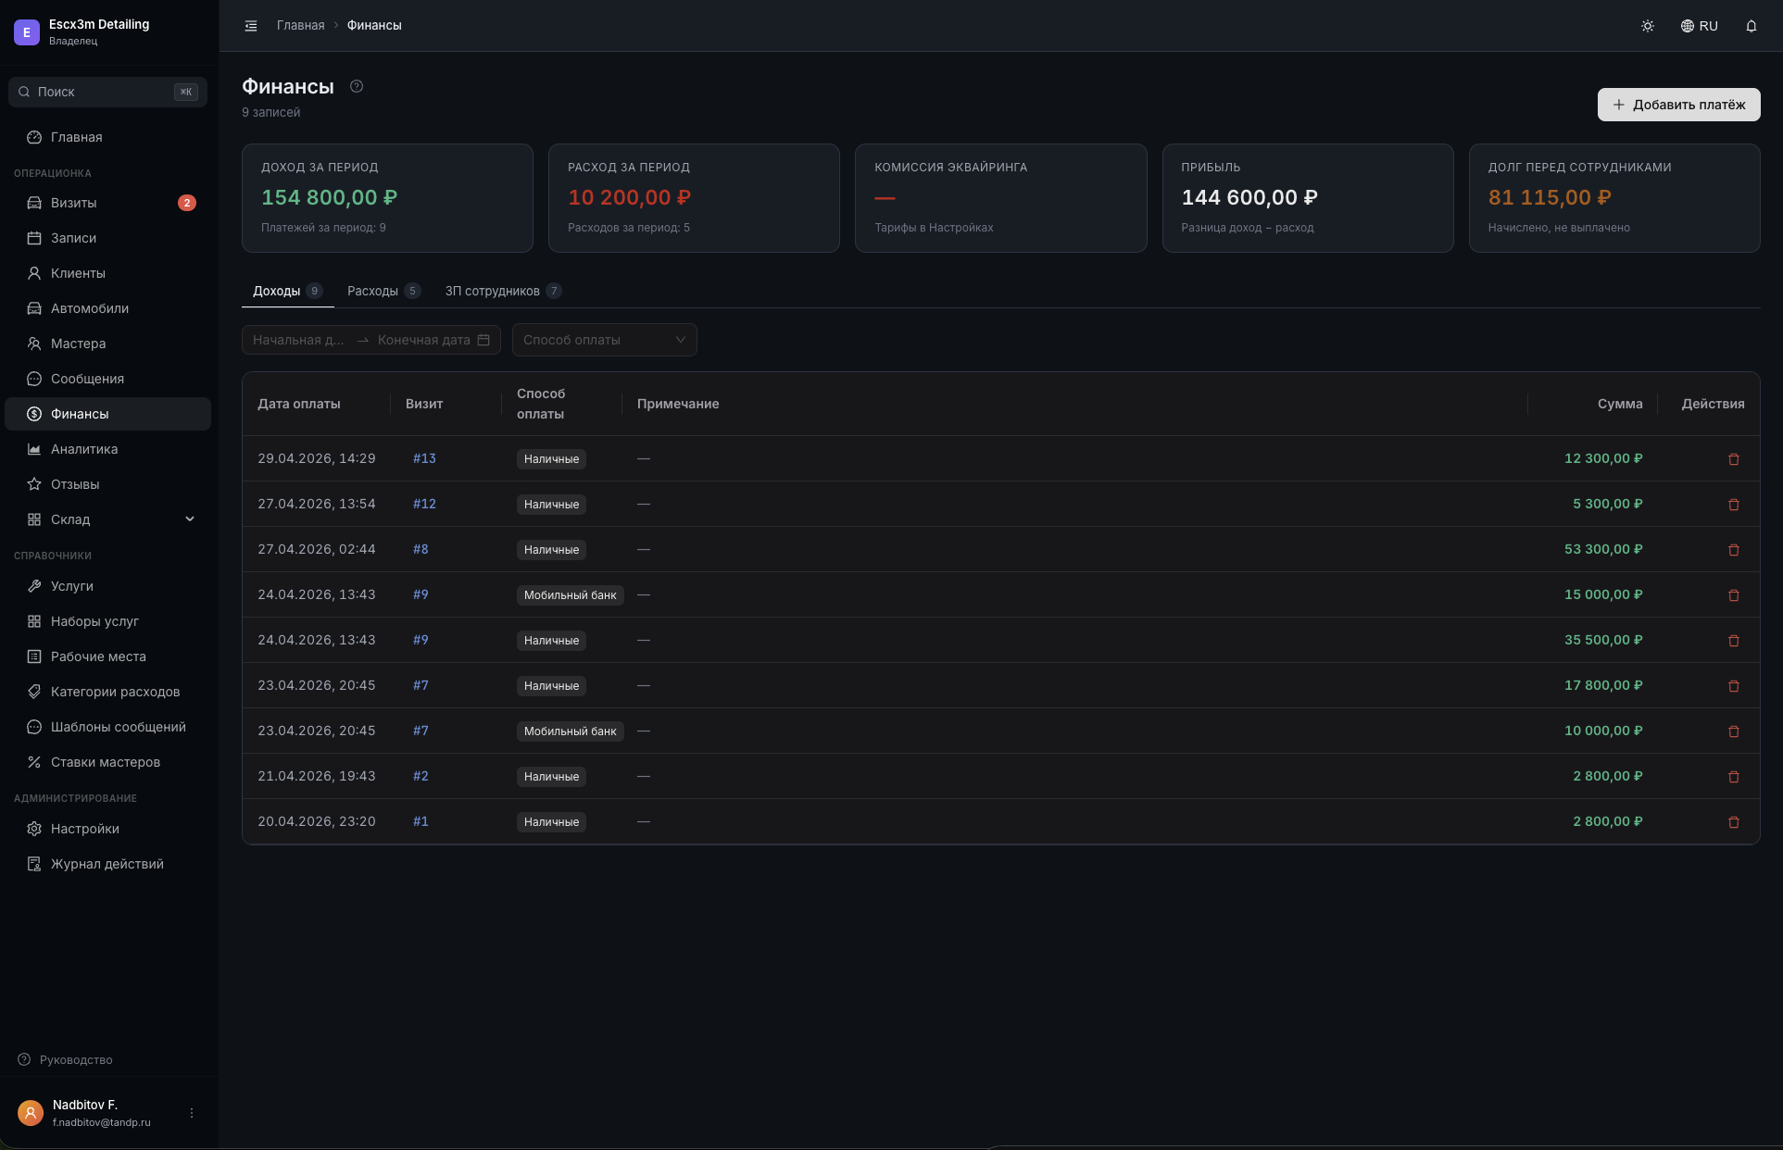Switch to the Доходы tab
Screen dimensions: 1783x1150
(x=287, y=291)
